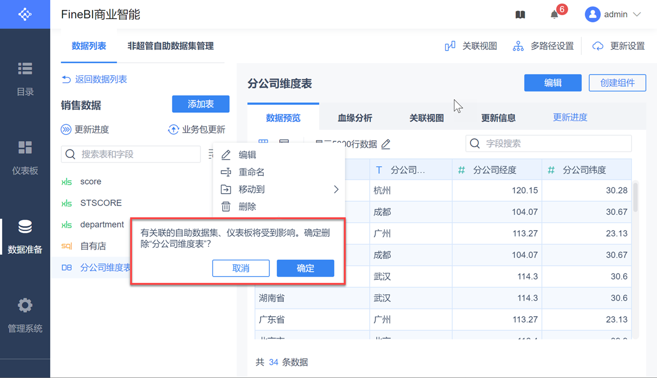Open the help book icon

click(520, 15)
